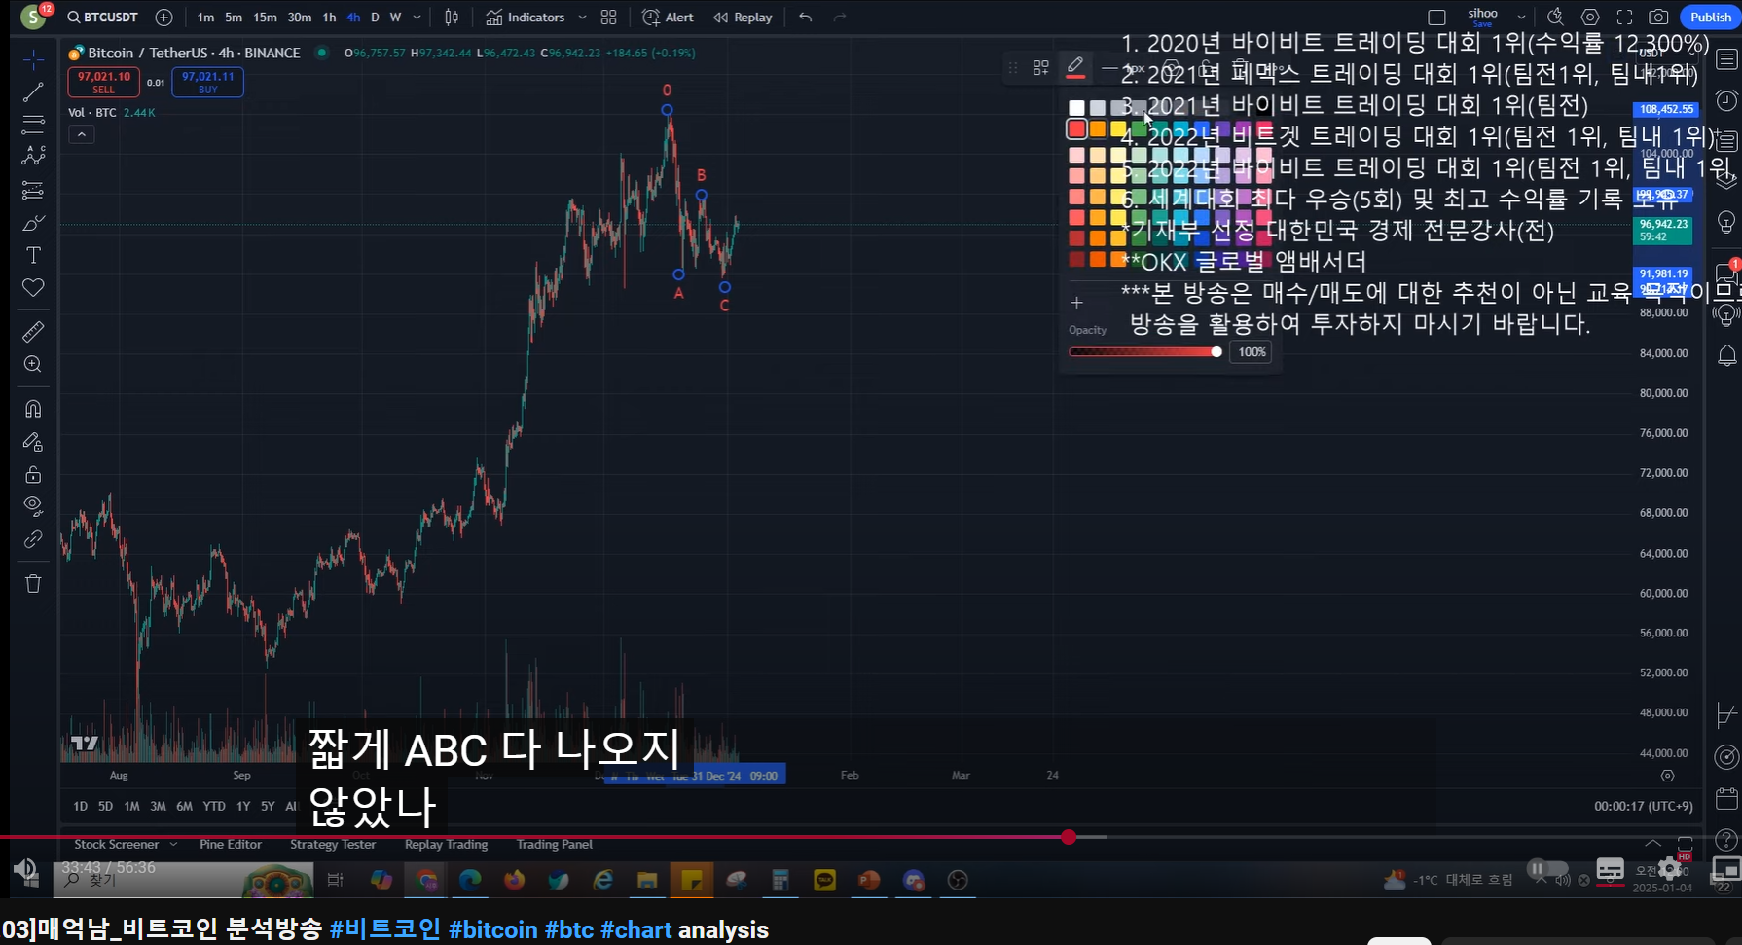
Task: Hide all drawings with the eye icon
Action: click(33, 506)
